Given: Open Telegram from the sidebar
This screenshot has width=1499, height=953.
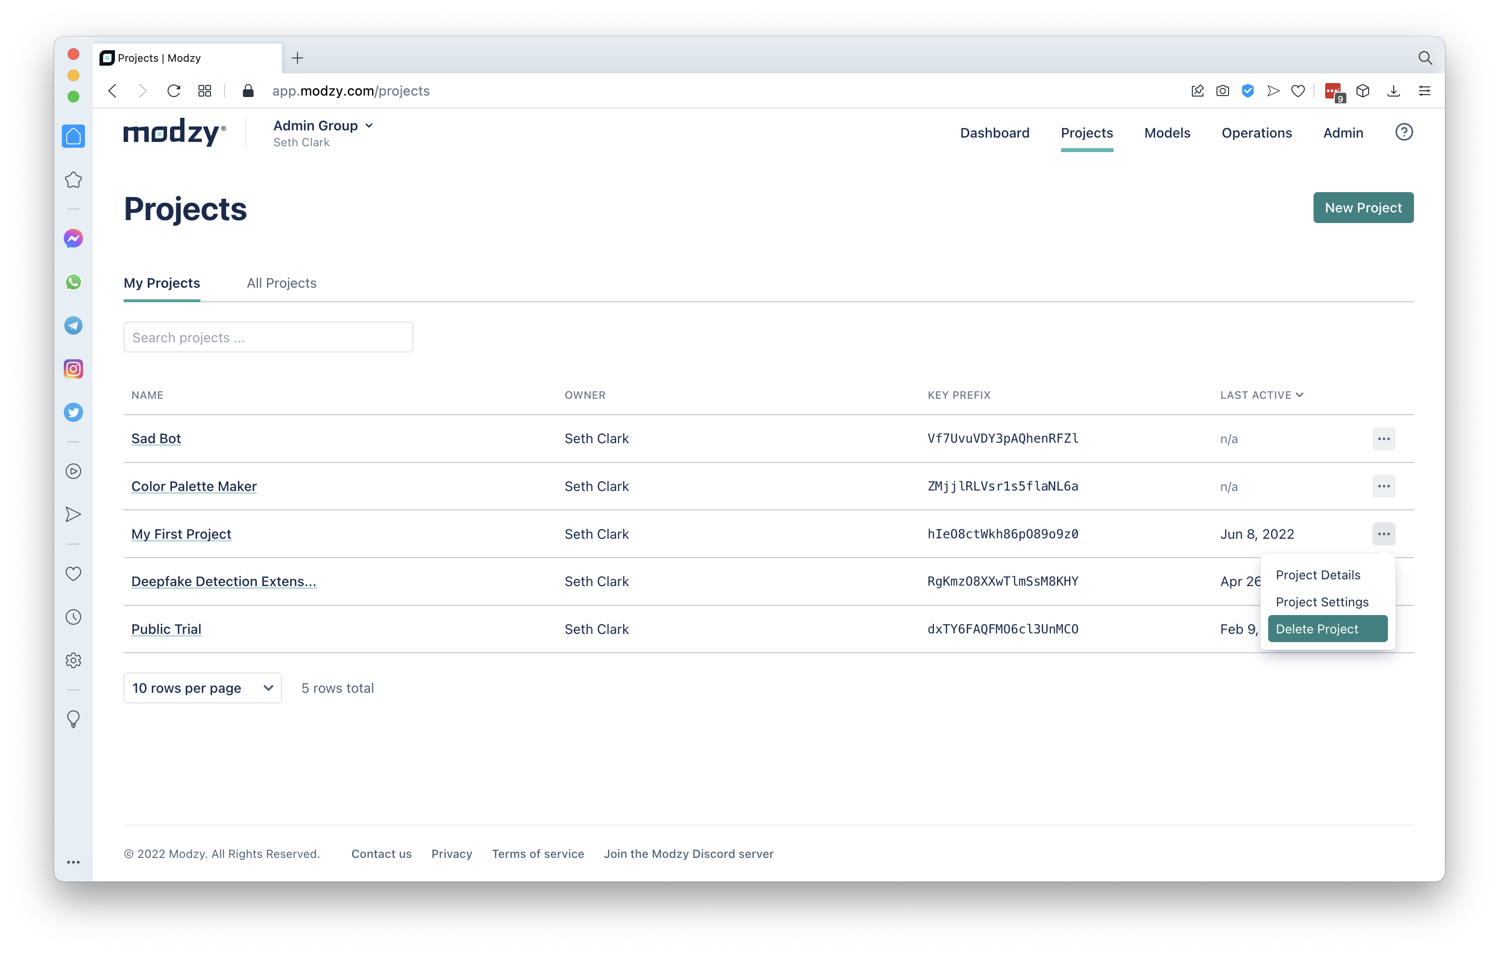Looking at the screenshot, I should pyautogui.click(x=73, y=325).
